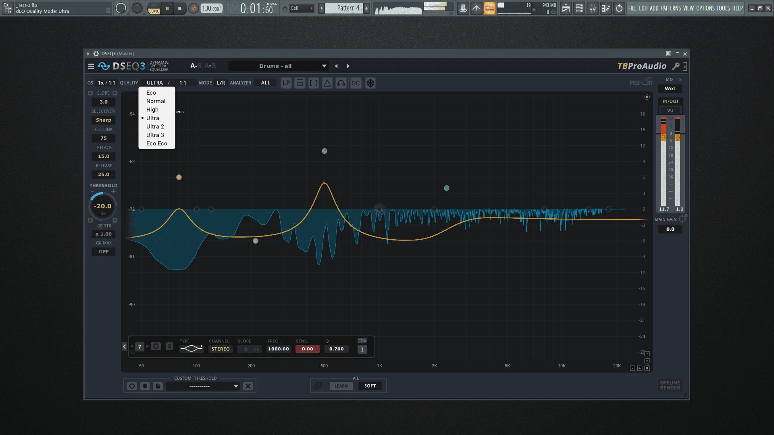
Task: Toggle GR MAX OFF setting
Action: (x=104, y=252)
